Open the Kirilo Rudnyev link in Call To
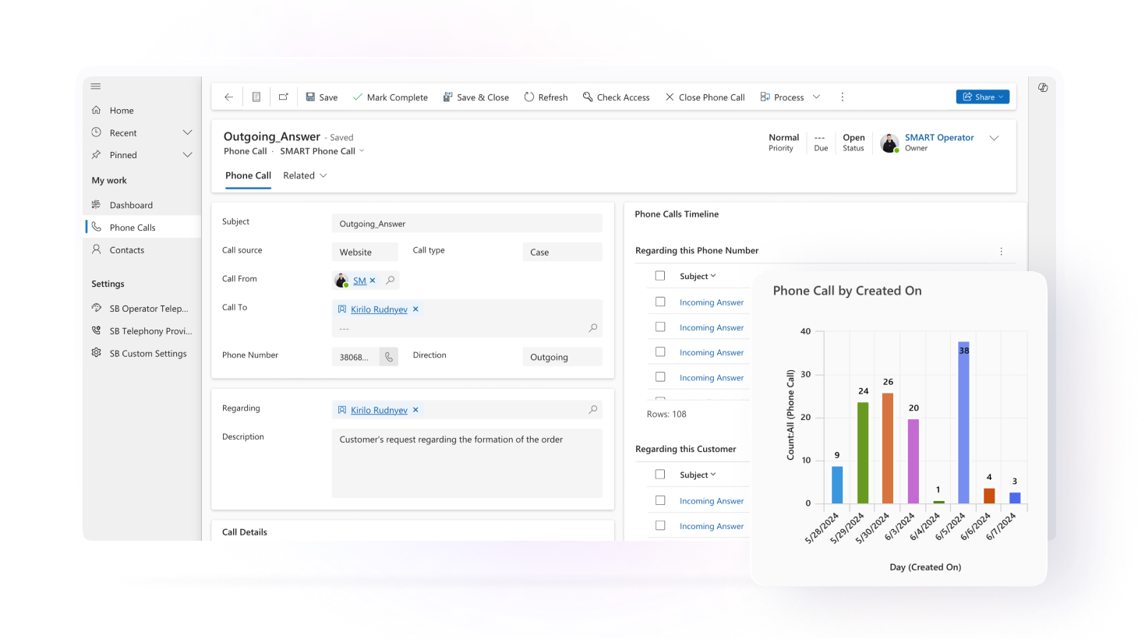This screenshot has width=1138, height=639. click(x=379, y=309)
